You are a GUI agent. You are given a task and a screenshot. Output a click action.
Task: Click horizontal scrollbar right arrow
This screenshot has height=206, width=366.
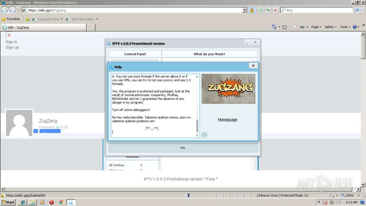click(x=359, y=189)
